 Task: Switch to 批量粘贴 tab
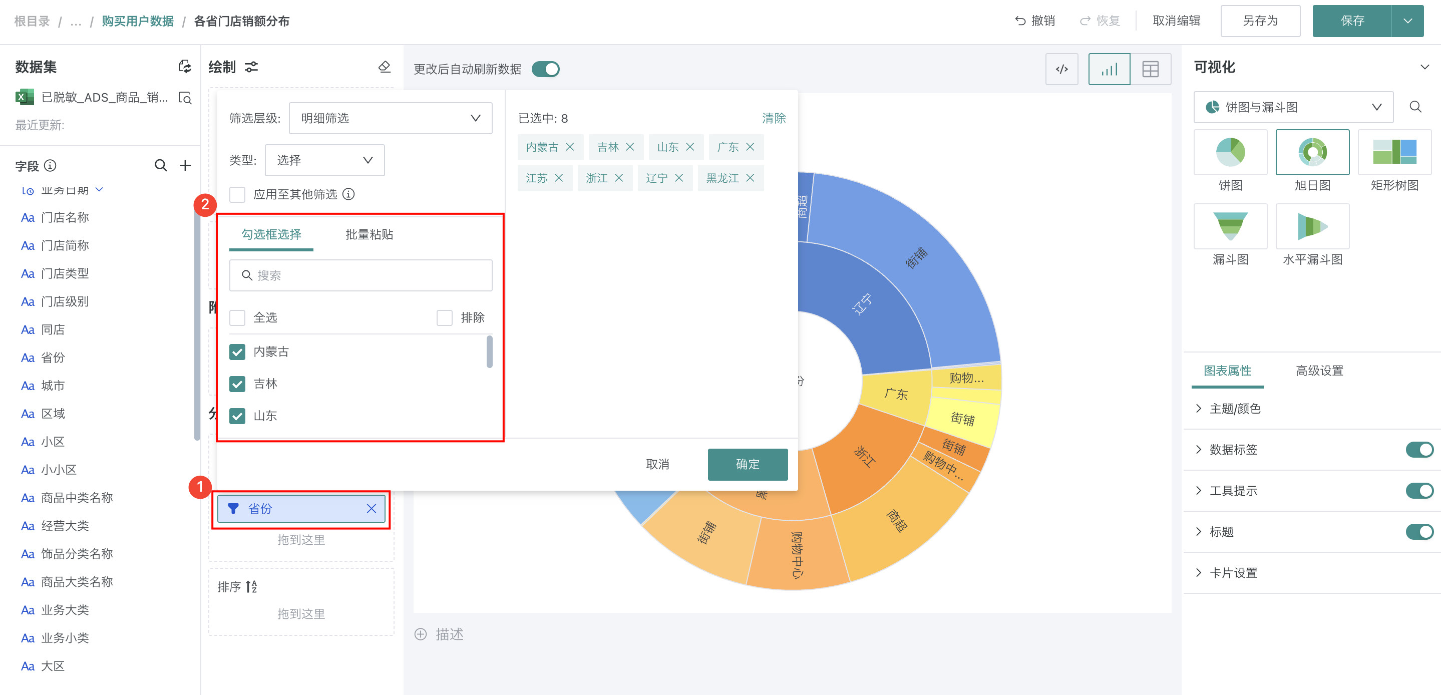(369, 234)
